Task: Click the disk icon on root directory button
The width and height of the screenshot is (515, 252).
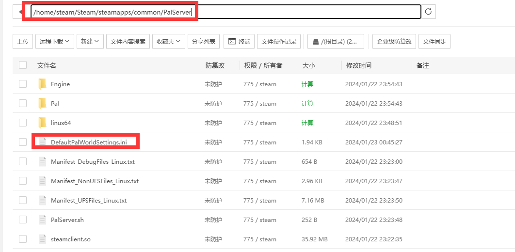Action: pyautogui.click(x=315, y=42)
